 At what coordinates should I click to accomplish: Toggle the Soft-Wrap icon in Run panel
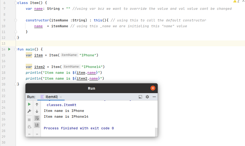tap(37, 118)
